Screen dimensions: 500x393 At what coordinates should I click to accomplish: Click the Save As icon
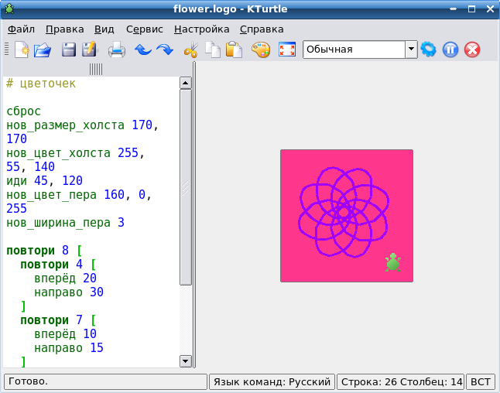coord(89,50)
